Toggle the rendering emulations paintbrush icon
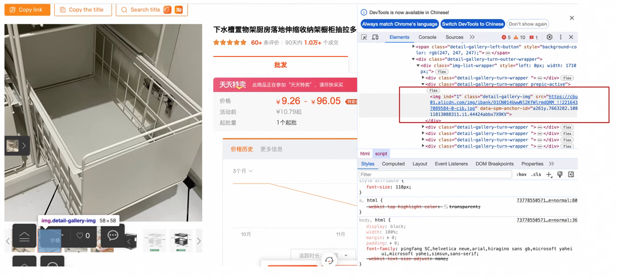This screenshot has height=278, width=617. 560,175
